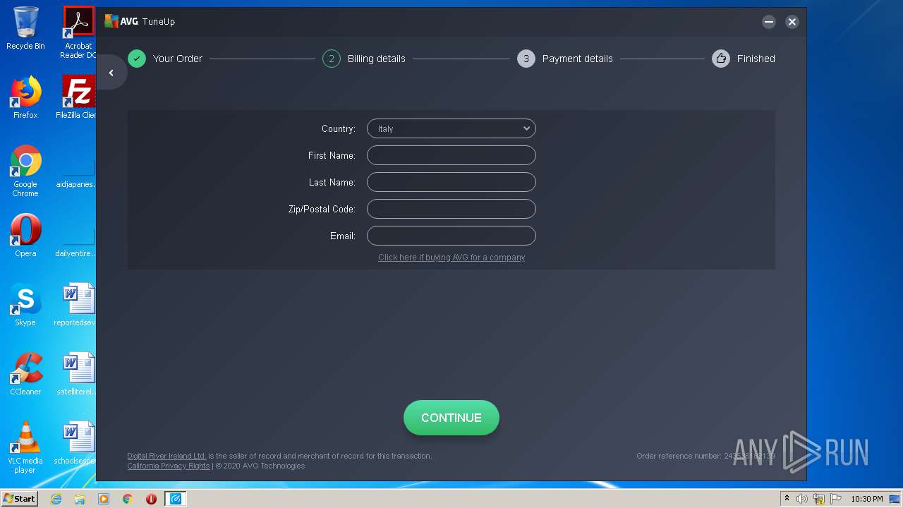Click the network tray icon

pyautogui.click(x=819, y=499)
